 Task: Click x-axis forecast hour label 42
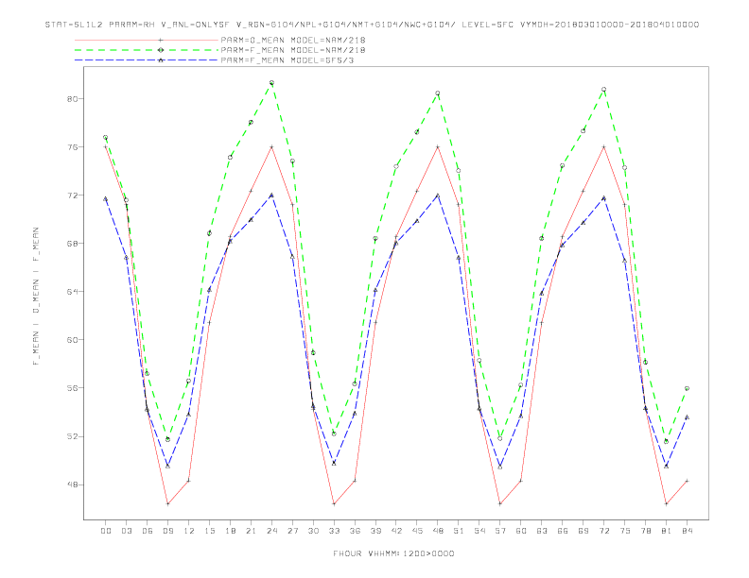coord(396,531)
